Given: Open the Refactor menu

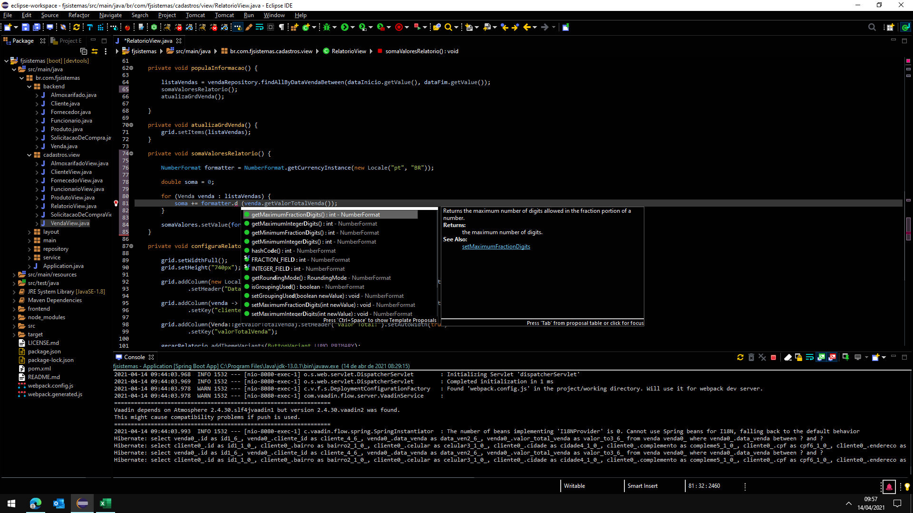Looking at the screenshot, I should pos(78,15).
